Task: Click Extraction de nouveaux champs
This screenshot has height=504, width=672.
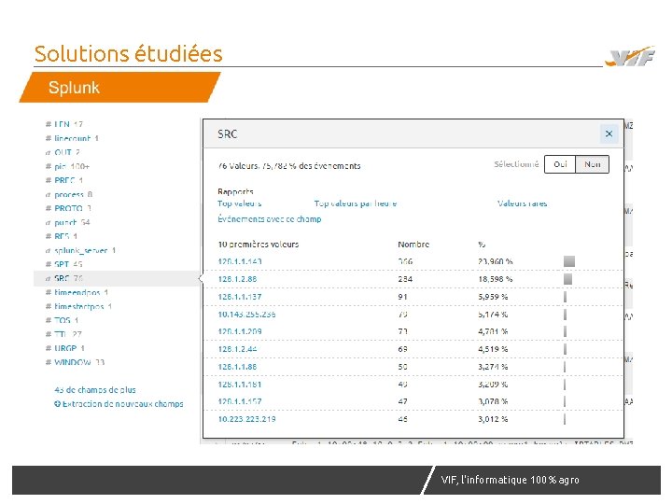Action: tap(119, 404)
